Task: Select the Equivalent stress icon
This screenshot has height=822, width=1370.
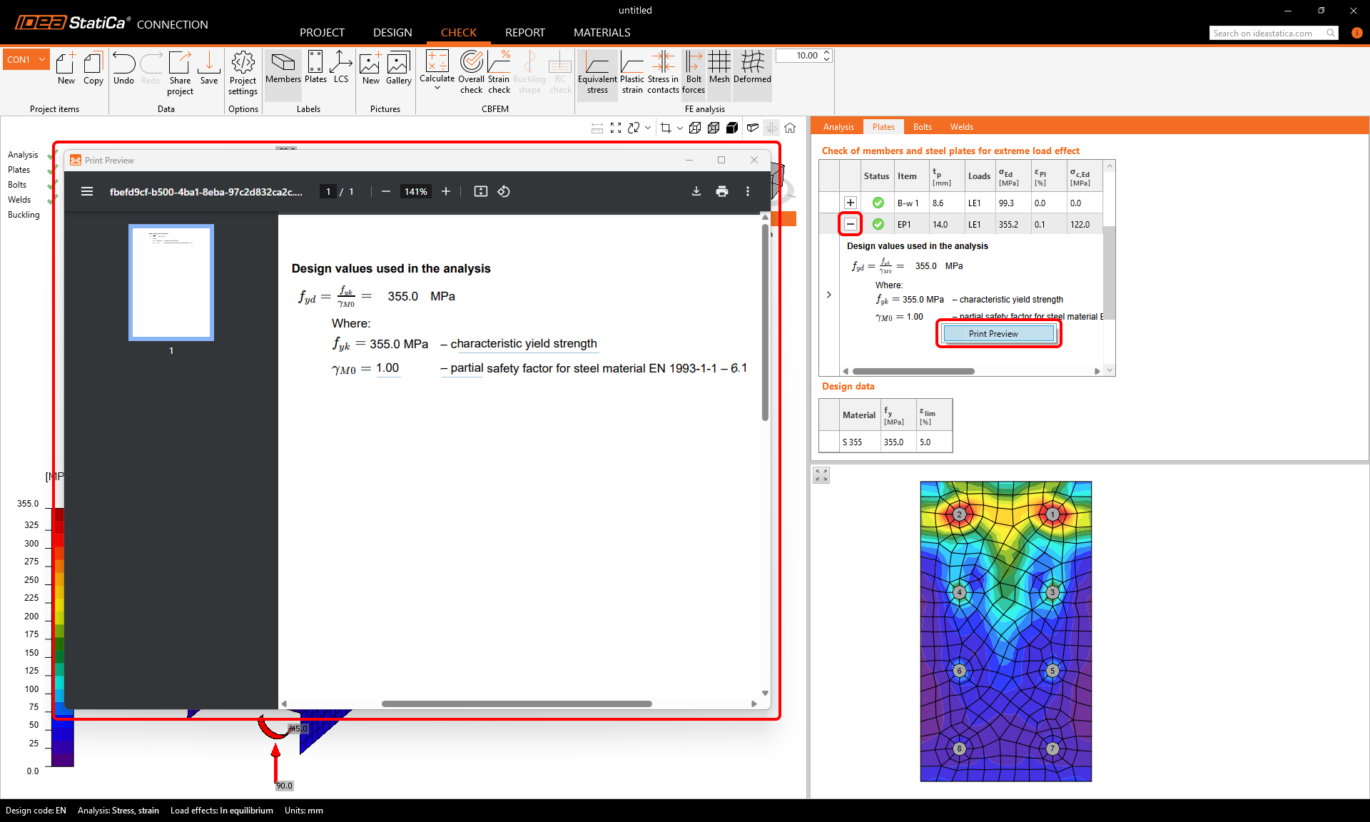Action: (597, 71)
